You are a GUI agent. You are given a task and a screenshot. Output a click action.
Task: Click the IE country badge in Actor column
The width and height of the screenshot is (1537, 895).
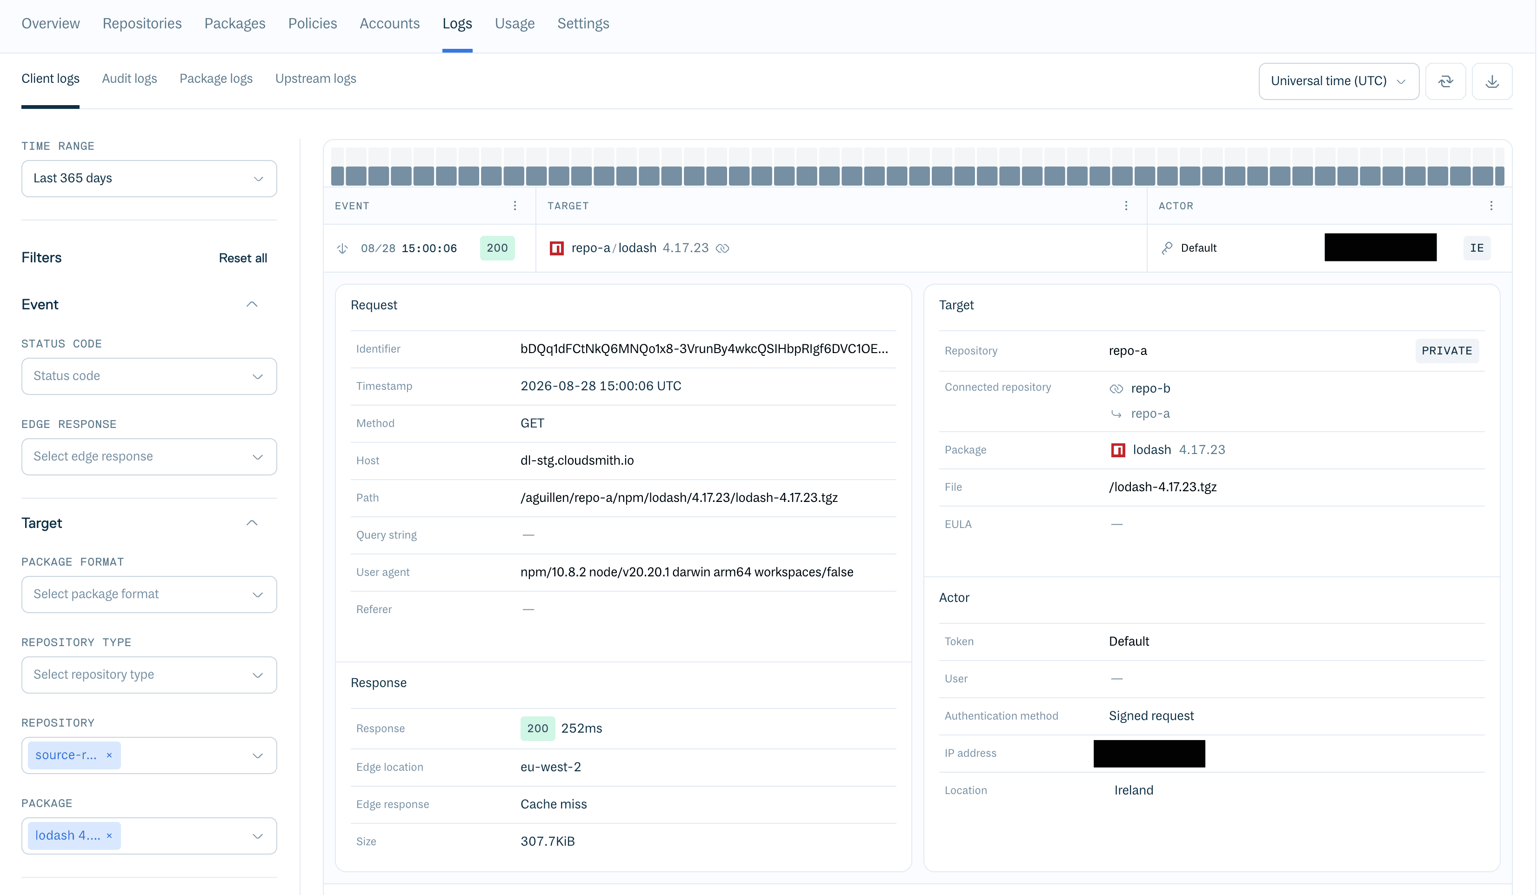[1477, 247]
